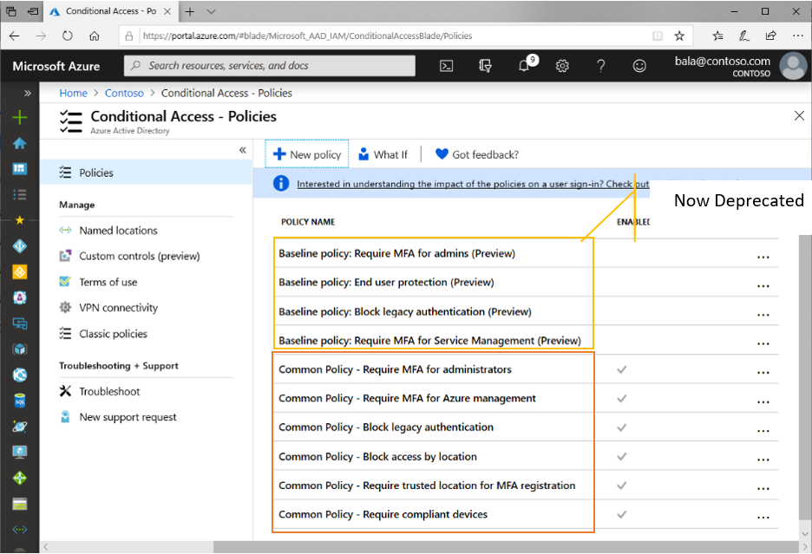
Task: Collapse the Conditional Access menu pane
Action: pyautogui.click(x=242, y=150)
